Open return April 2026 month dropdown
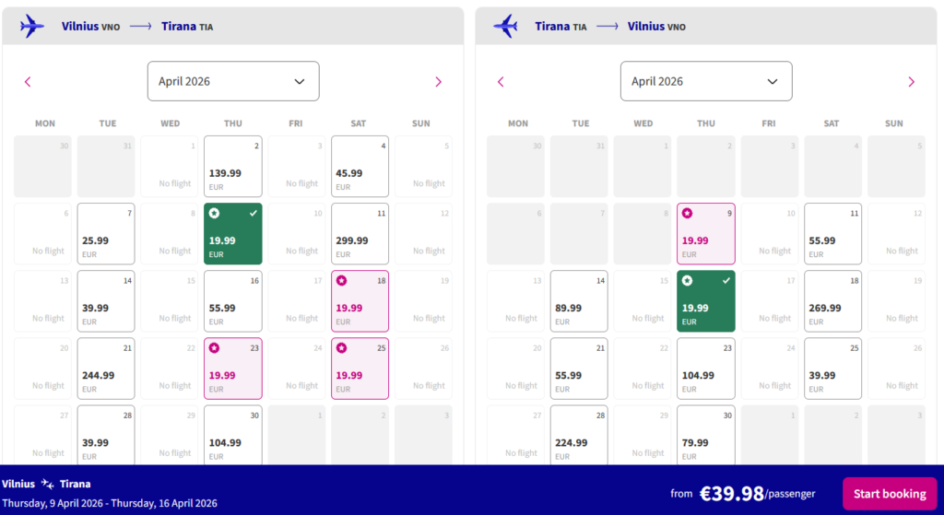 coord(706,81)
